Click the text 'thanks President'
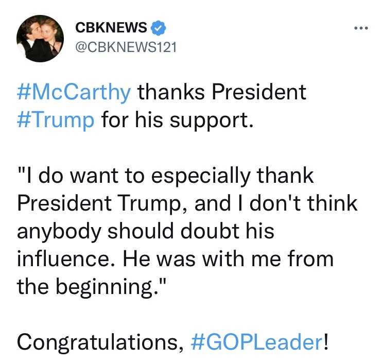 [221, 93]
